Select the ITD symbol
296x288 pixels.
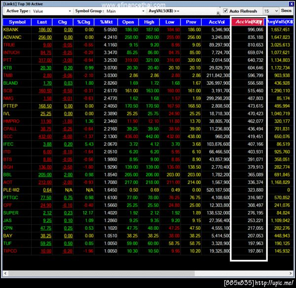tap(7, 152)
